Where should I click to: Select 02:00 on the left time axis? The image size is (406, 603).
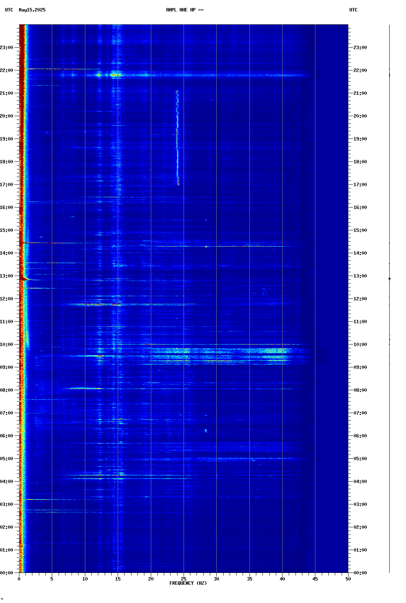[6, 527]
